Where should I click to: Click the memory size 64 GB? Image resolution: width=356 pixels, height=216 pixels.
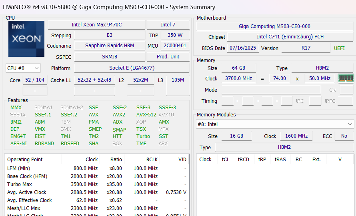(x=239, y=68)
